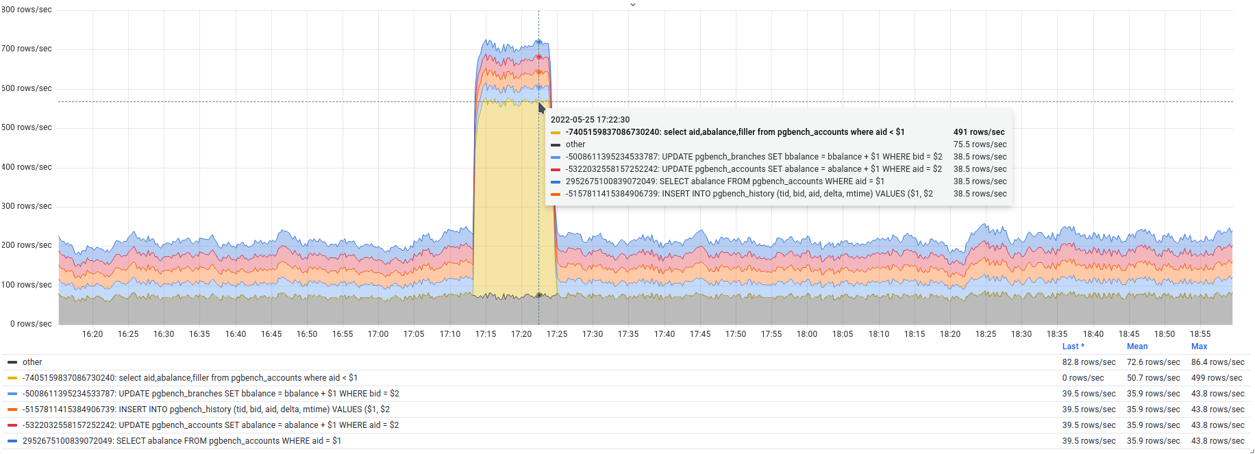This screenshot has width=1255, height=454.
Task: Toggle the 'SELECT abalance FROM pgbench_accounts' legend label
Action: 182,441
